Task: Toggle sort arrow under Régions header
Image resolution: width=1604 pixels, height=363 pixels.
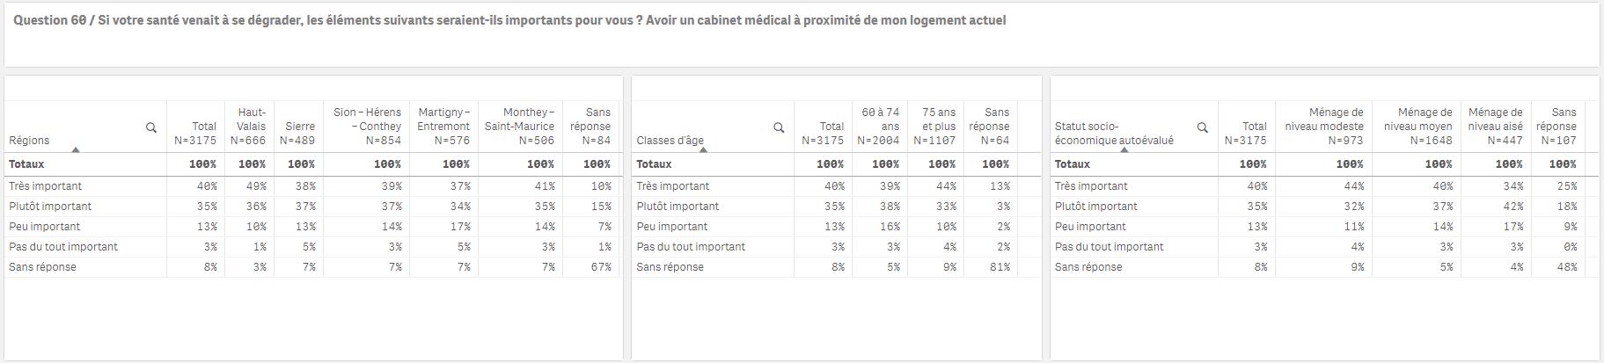Action: [x=76, y=150]
